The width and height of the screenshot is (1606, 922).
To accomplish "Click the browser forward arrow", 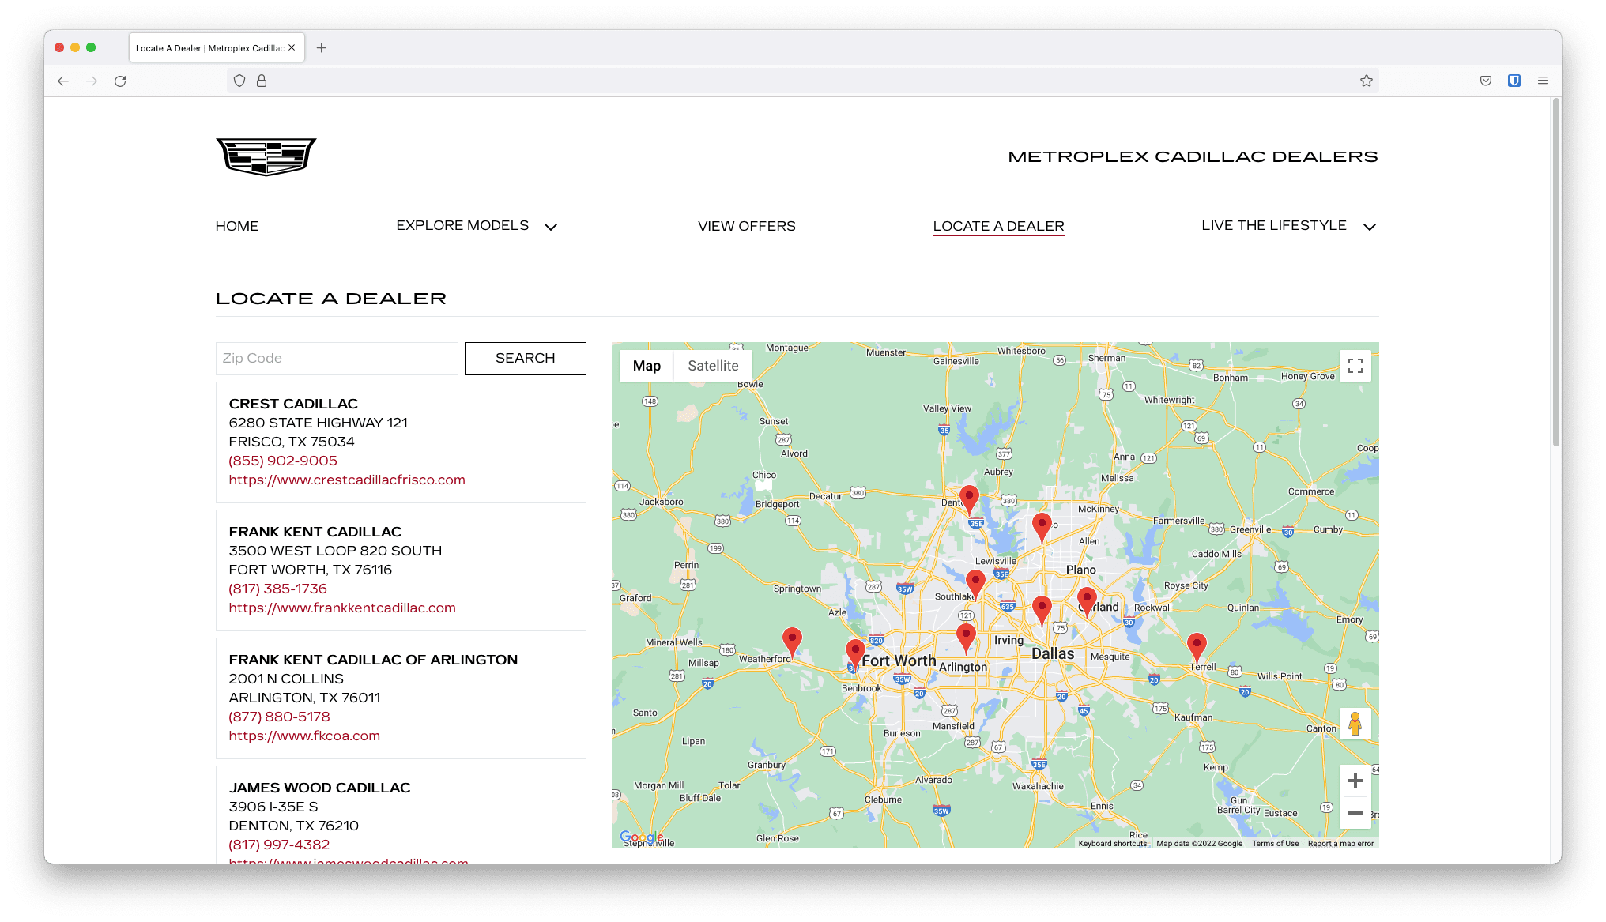I will pos(92,81).
